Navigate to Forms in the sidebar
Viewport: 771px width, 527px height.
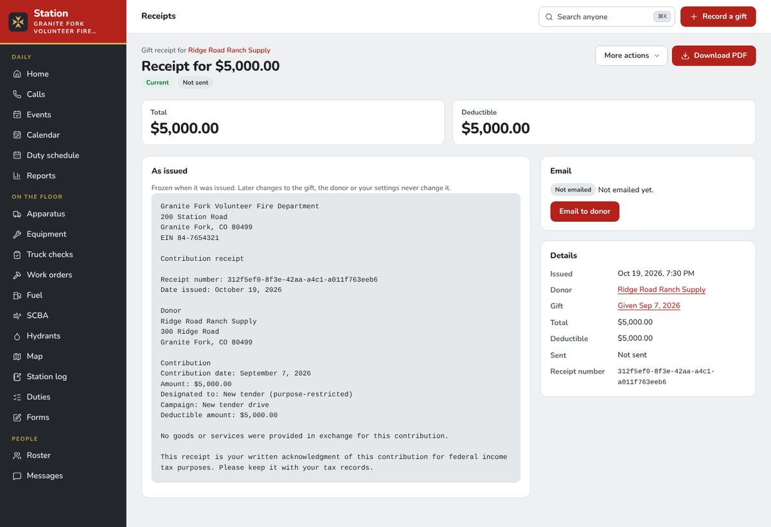pos(63,417)
